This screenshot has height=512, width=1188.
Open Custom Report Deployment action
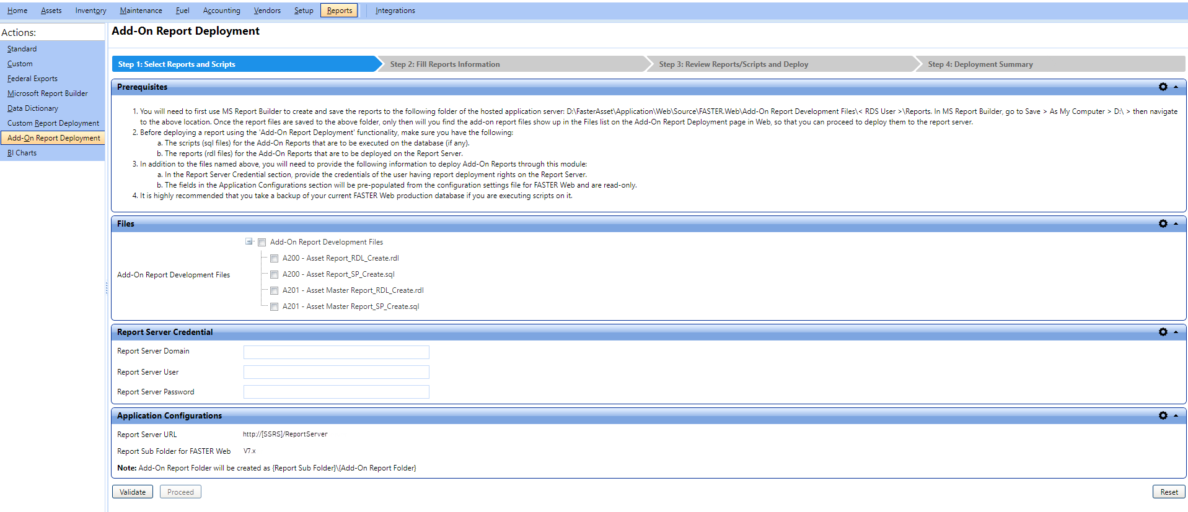52,123
